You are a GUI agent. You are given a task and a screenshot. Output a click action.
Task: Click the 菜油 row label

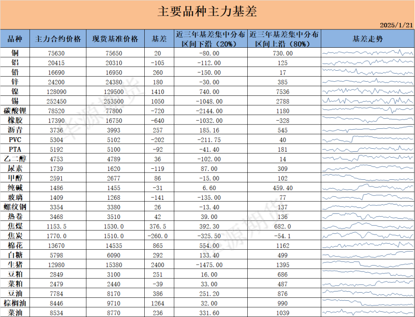(15, 313)
